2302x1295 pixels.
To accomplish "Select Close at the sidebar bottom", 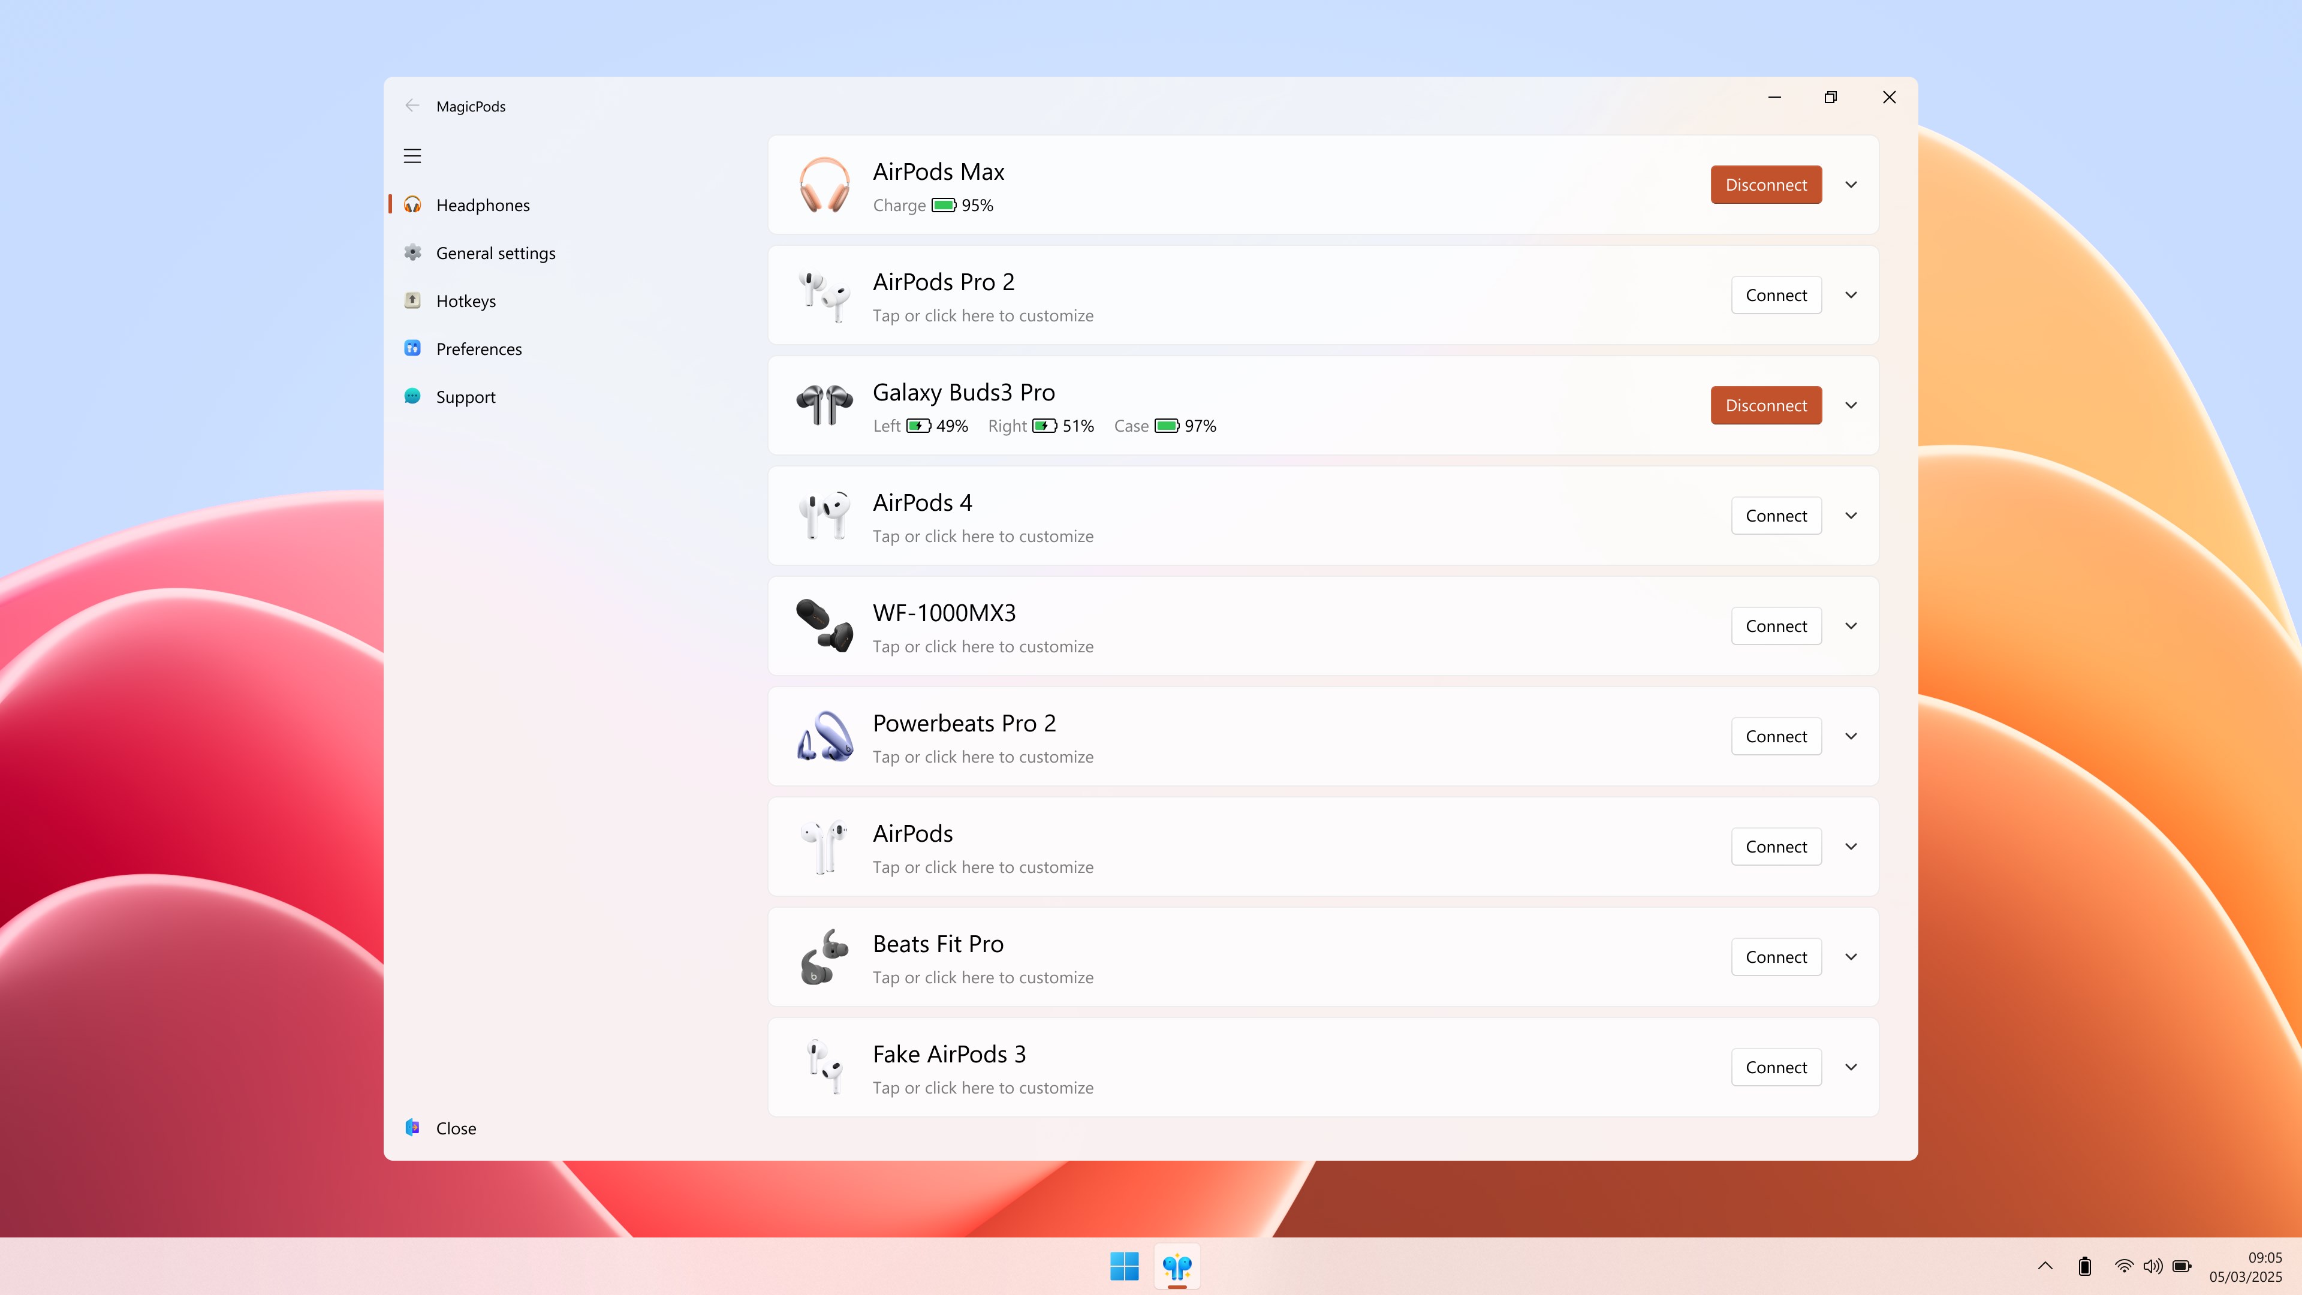I will (457, 1128).
